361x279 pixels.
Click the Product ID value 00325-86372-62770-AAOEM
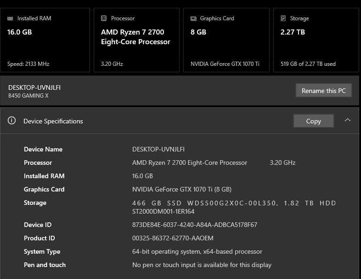tap(173, 238)
